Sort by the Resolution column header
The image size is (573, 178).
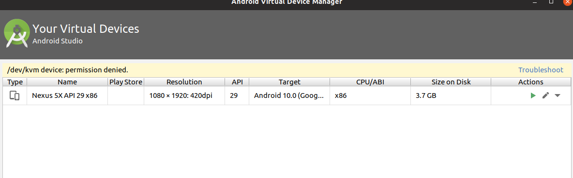[x=184, y=82]
